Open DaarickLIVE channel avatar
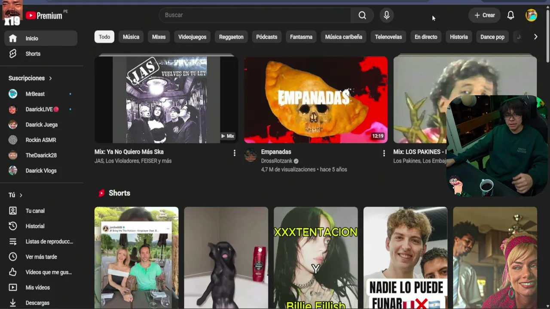550x309 pixels. coord(13,109)
